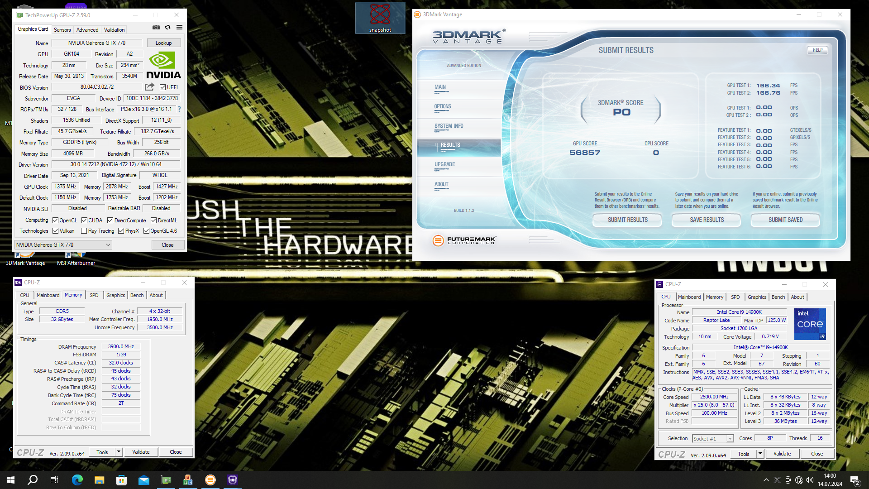Open the GPU selection dropdown in GPU-Z

[x=63, y=245]
